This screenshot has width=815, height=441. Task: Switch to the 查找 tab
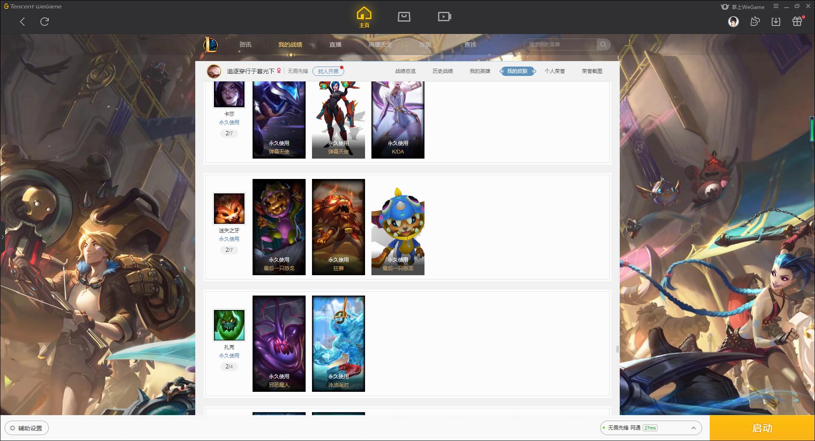(x=470, y=45)
